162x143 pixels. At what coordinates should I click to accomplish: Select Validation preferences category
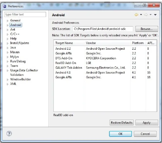[17, 75]
